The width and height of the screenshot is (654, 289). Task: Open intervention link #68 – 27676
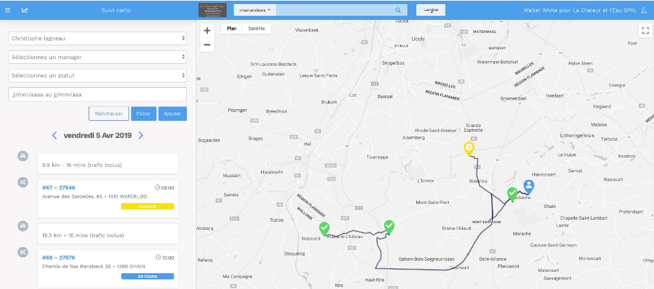click(58, 257)
